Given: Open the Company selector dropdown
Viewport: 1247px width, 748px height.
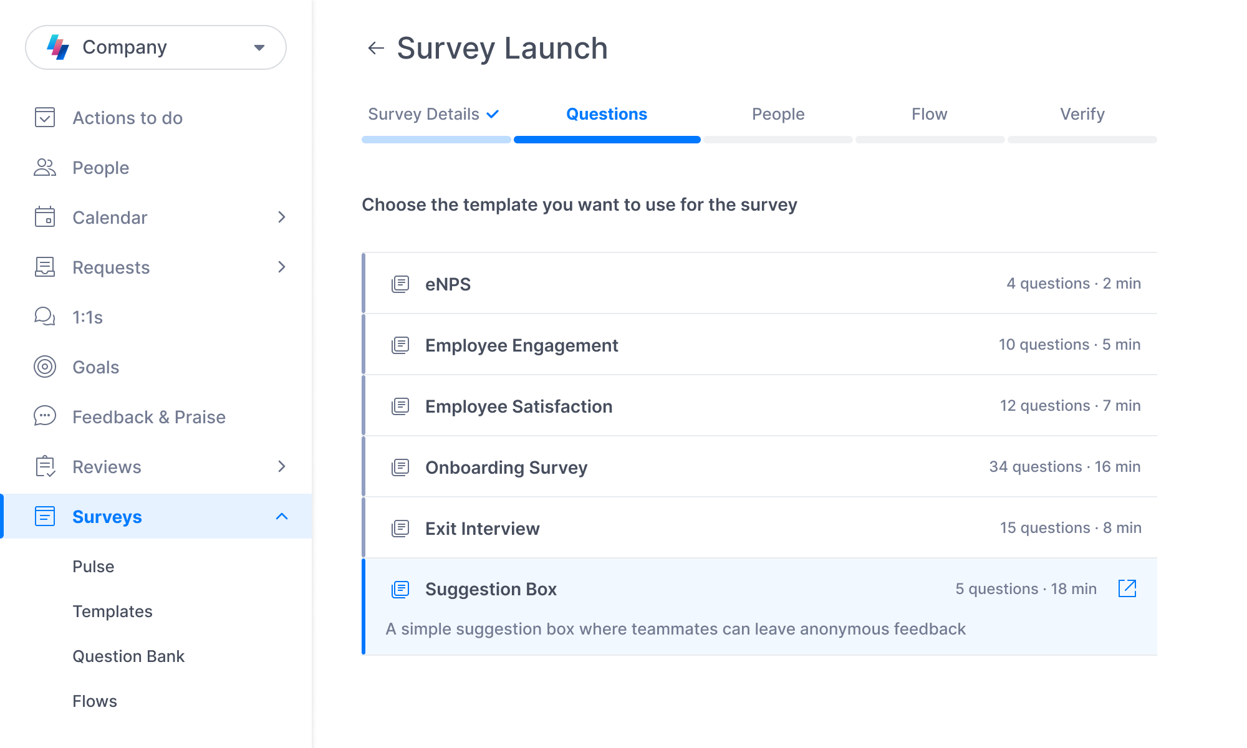Looking at the screenshot, I should [x=156, y=47].
